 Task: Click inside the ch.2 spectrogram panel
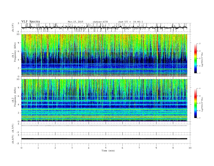104,100
